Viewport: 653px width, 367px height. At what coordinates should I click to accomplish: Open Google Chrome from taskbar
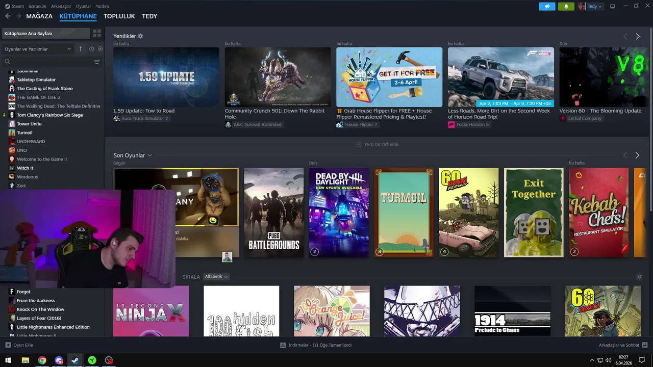[42, 360]
